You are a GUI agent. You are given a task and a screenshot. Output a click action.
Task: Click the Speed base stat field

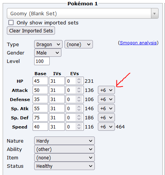click(40, 127)
